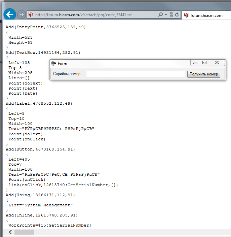Minimize the Form window

195,63
